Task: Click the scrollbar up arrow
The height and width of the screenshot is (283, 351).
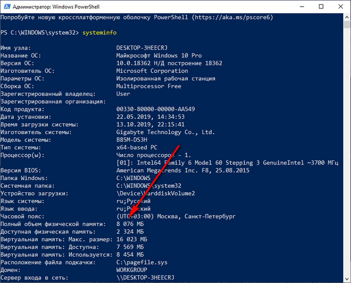Action: coord(347,17)
